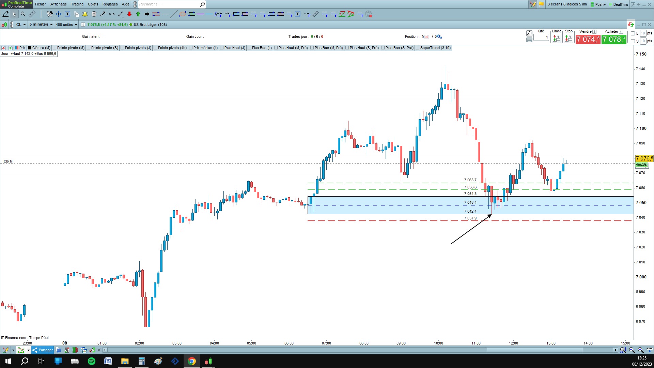
Task: Select the green up arrow tool
Action: click(x=138, y=14)
